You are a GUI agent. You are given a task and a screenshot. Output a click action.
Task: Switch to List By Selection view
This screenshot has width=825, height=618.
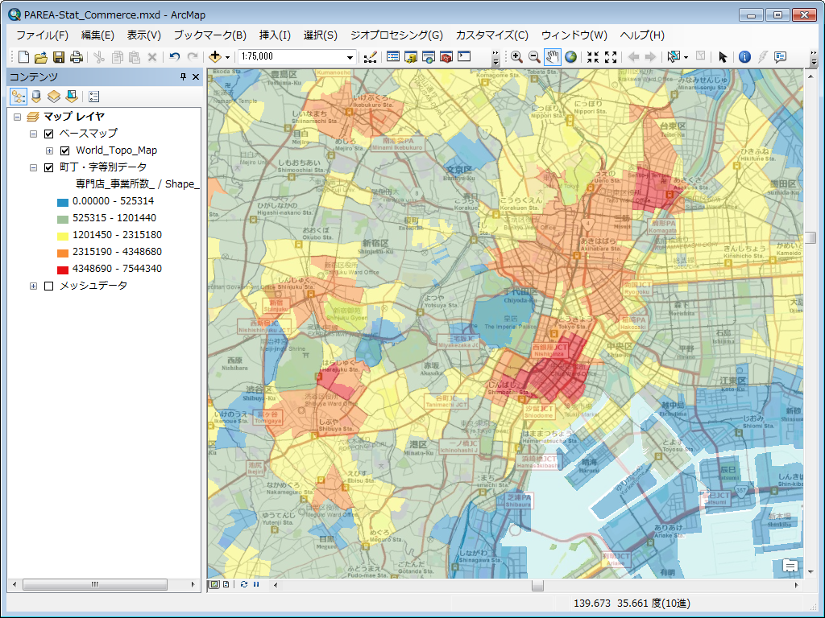click(72, 97)
